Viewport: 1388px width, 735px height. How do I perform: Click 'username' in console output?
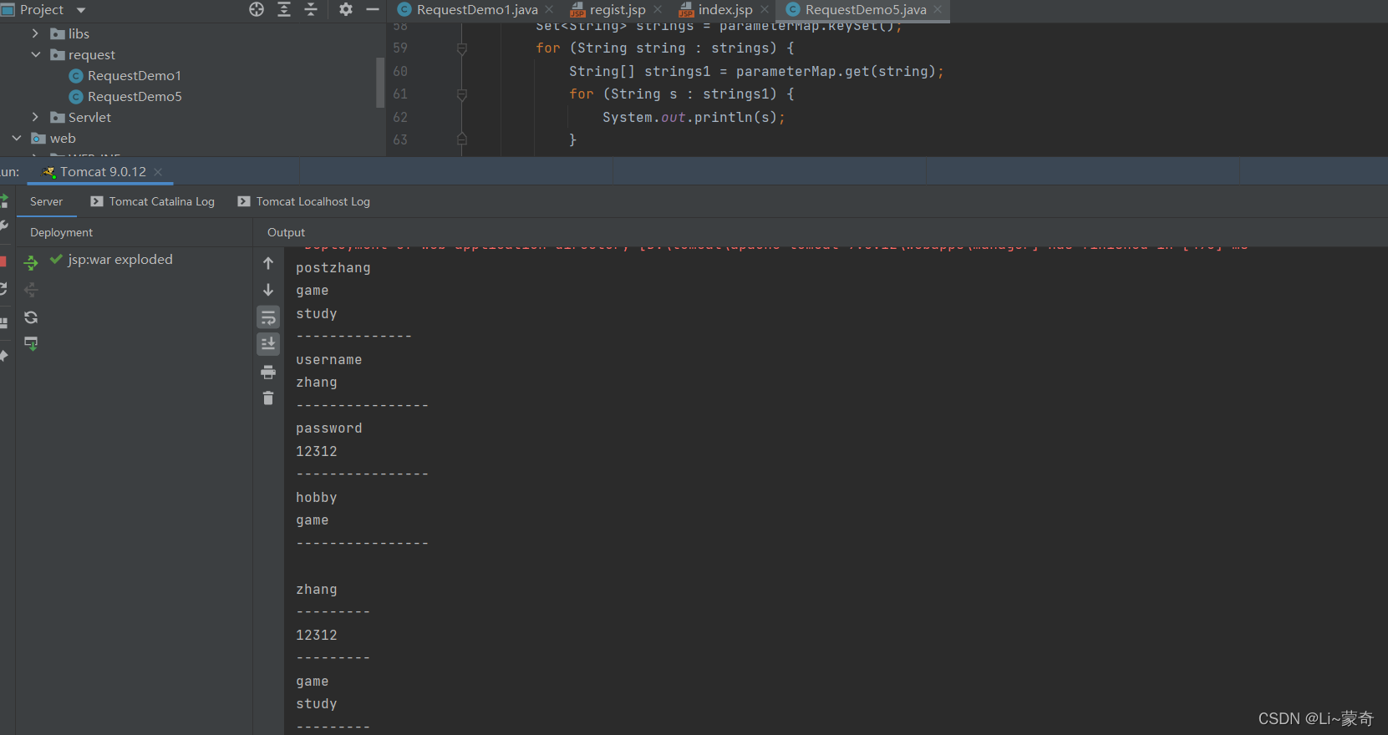[328, 360]
